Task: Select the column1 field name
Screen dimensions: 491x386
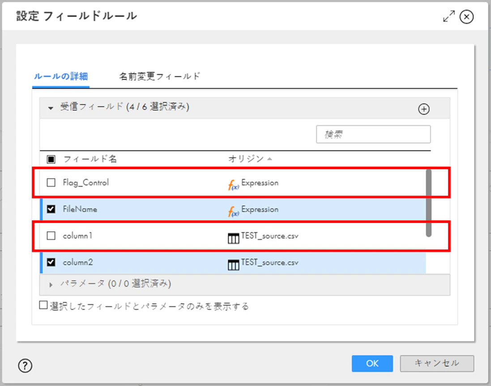Action: (x=77, y=236)
